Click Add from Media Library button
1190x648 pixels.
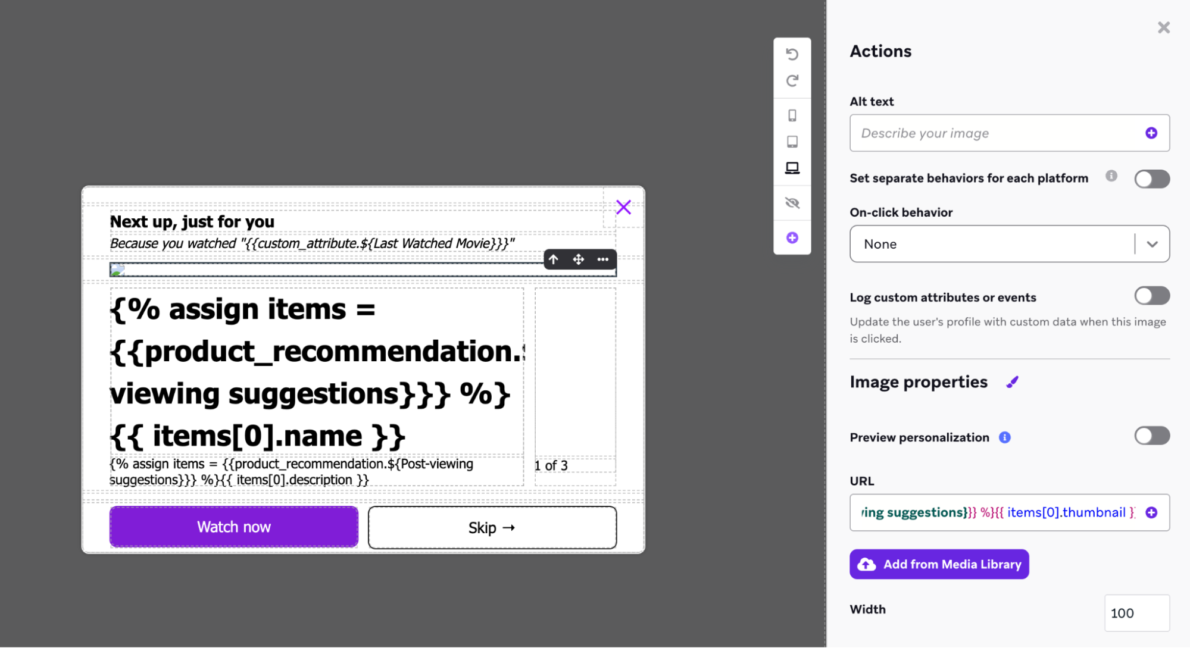939,564
